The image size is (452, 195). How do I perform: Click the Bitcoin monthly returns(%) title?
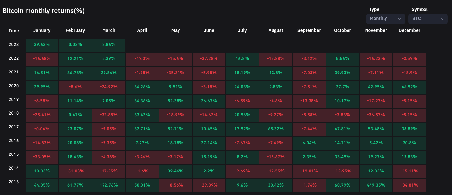[44, 11]
